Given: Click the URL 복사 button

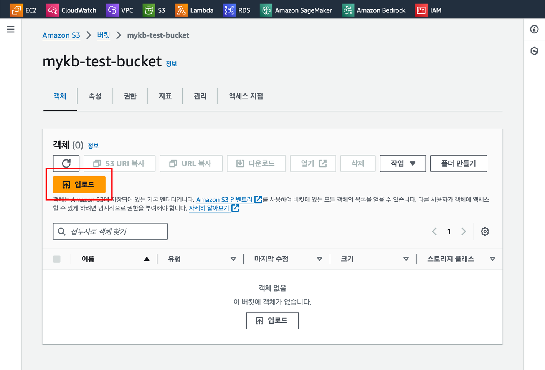Looking at the screenshot, I should tap(191, 163).
